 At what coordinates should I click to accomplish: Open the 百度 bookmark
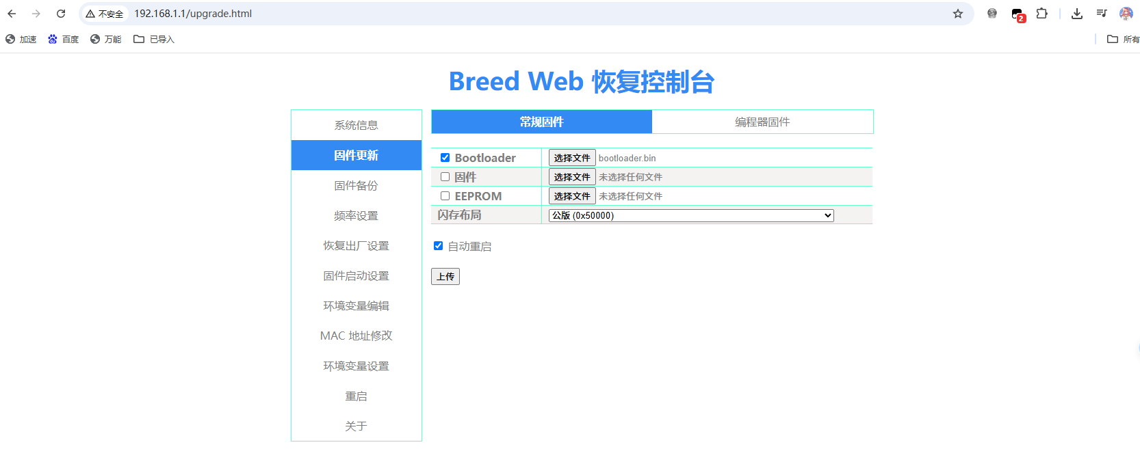[x=63, y=40]
